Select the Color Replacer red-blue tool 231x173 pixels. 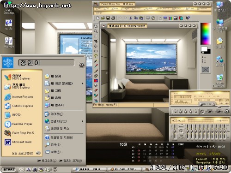[96, 81]
